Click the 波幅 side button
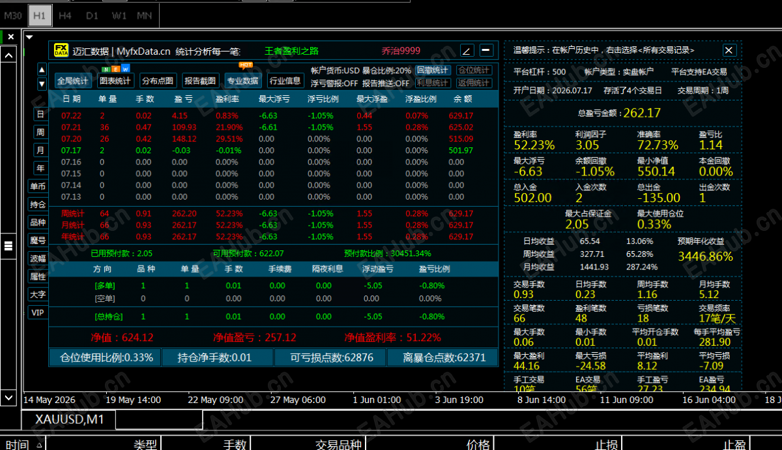 [x=38, y=258]
